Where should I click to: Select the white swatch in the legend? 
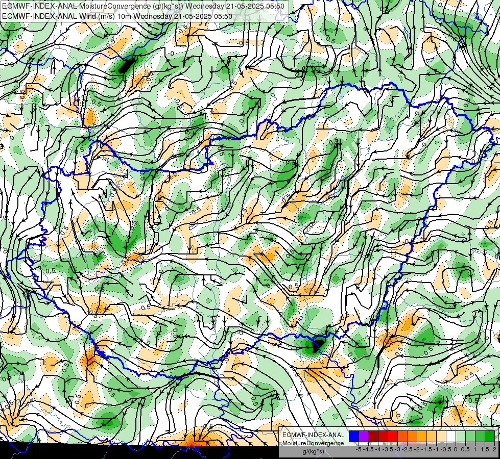pos(451,437)
